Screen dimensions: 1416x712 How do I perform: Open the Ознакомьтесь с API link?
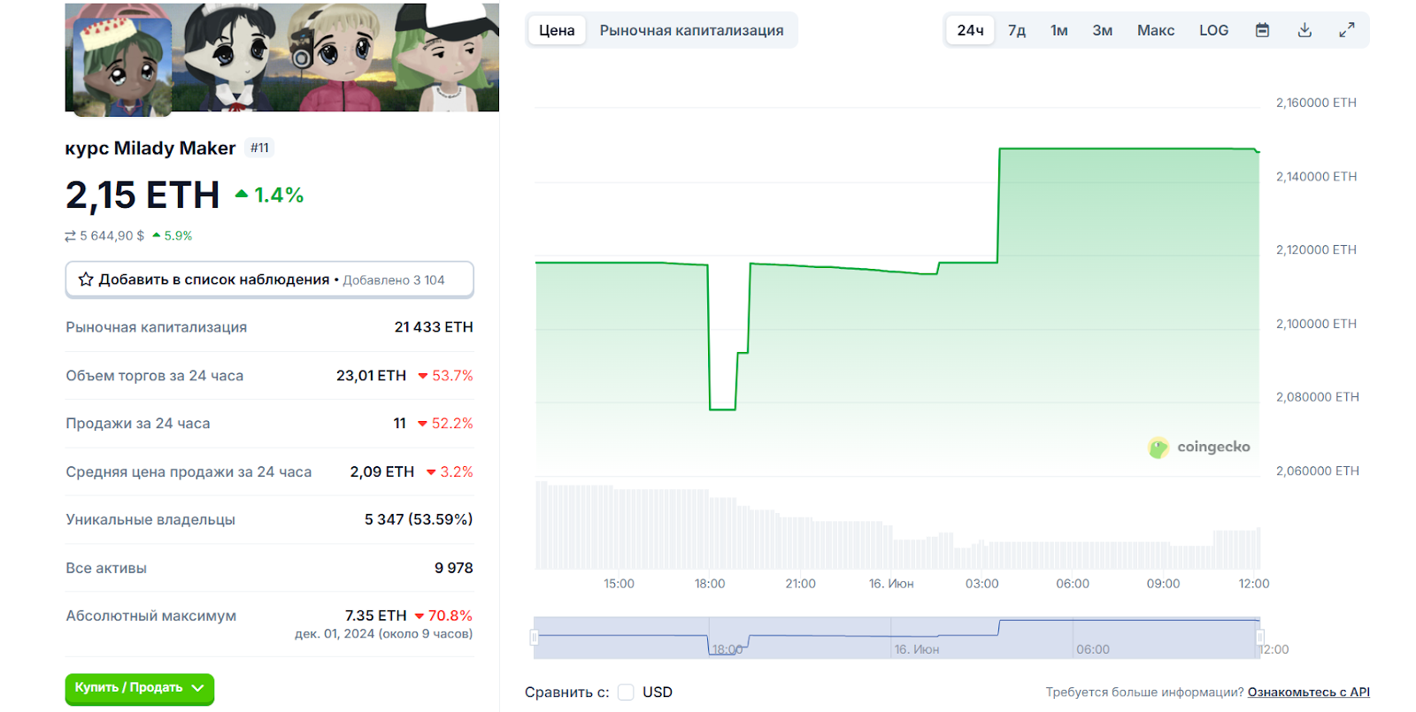point(1308,692)
